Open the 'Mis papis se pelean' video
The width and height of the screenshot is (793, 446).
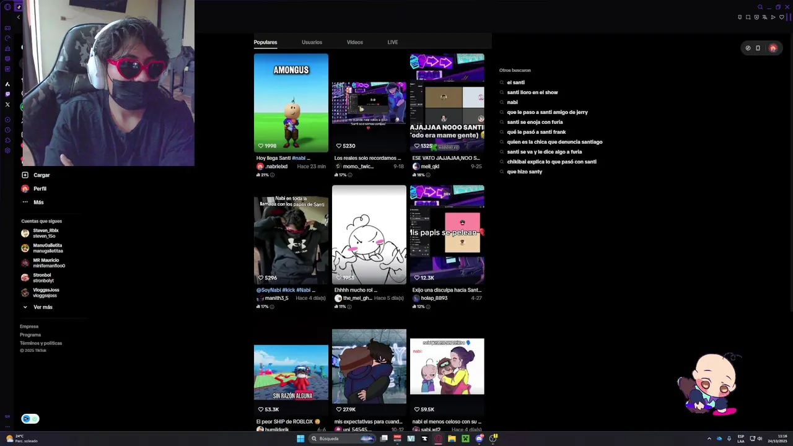tap(447, 235)
